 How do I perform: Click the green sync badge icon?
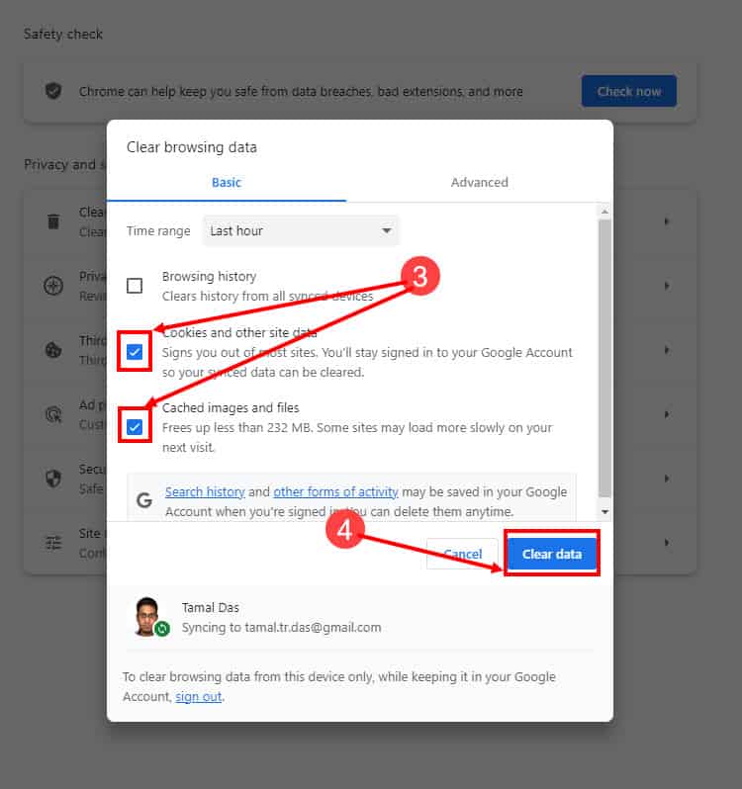[x=162, y=629]
